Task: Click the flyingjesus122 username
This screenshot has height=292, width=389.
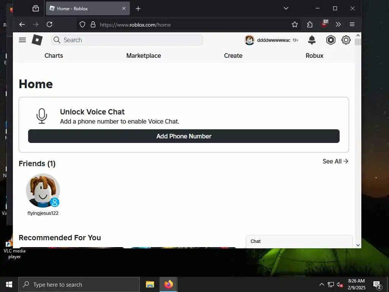Action: 43,213
